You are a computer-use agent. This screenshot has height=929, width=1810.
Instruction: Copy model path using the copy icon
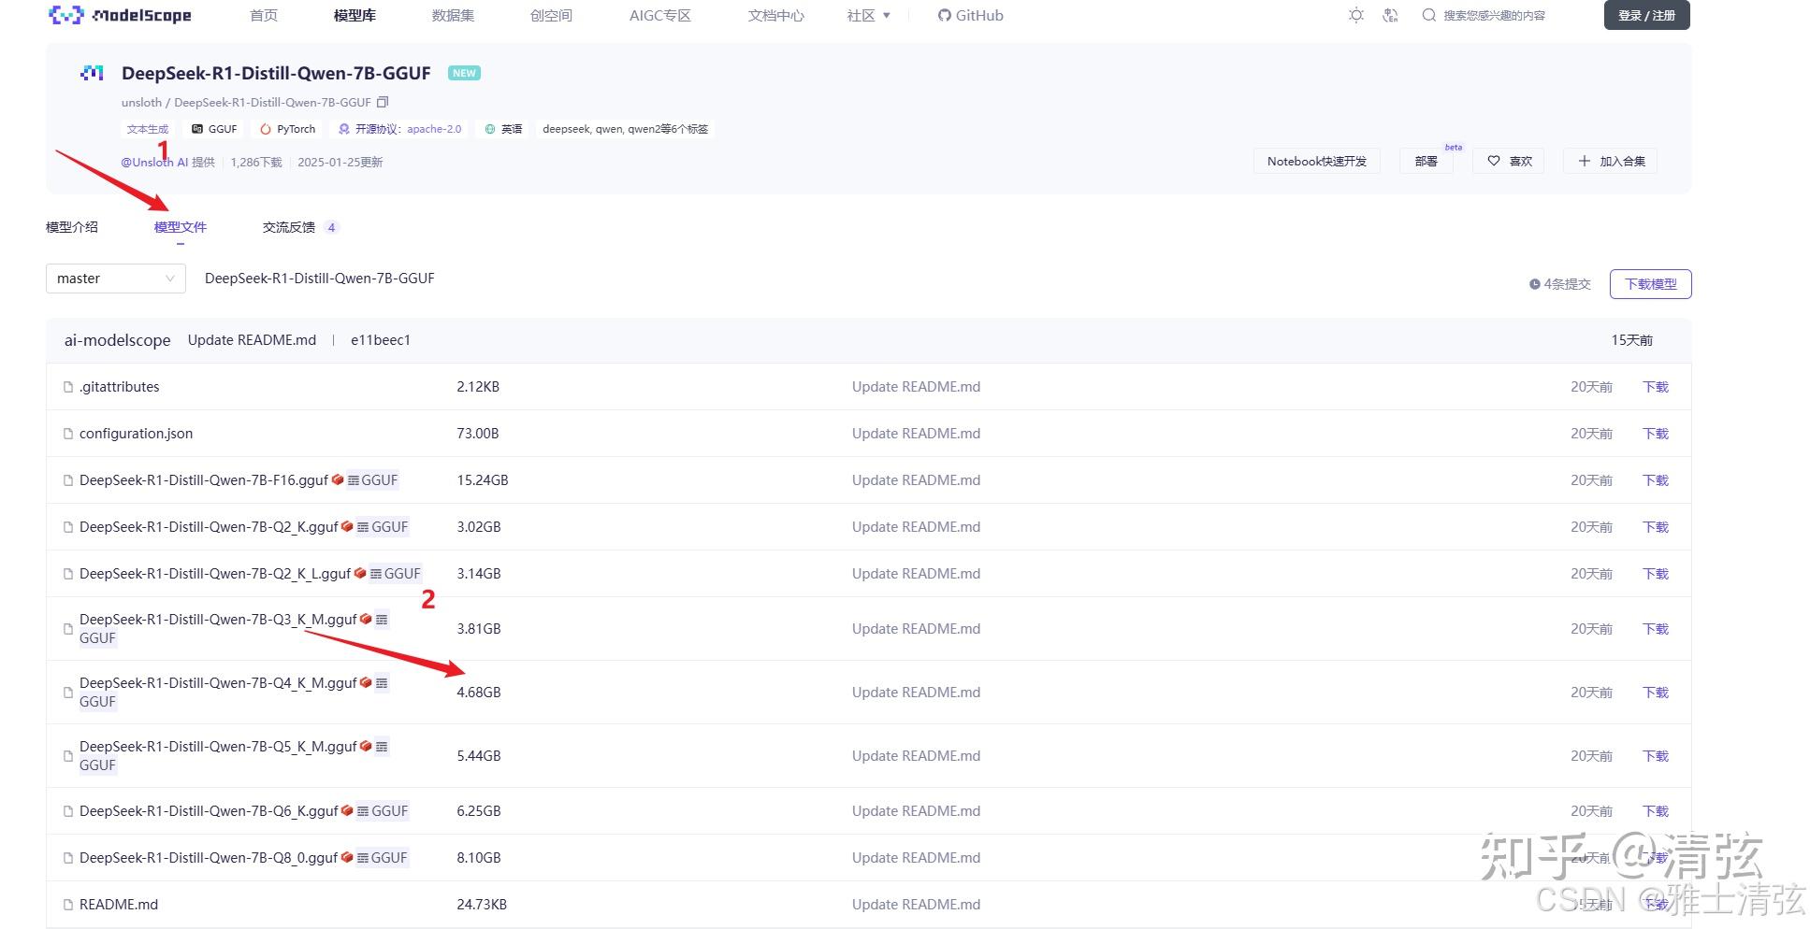(x=383, y=102)
